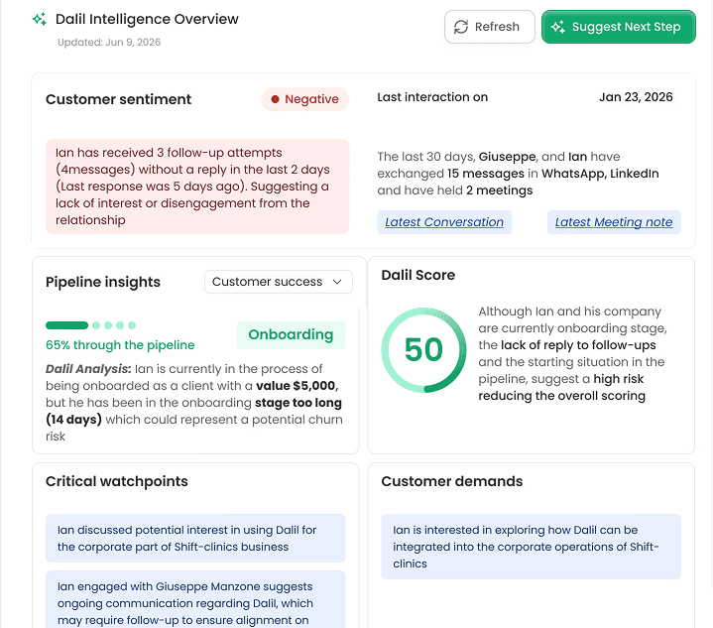Viewport: 713px width, 628px height.
Task: Click '65% through the pipeline' text
Action: (x=120, y=345)
